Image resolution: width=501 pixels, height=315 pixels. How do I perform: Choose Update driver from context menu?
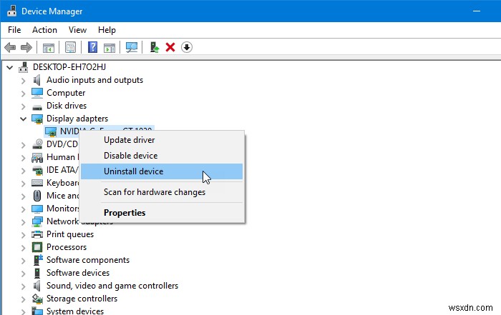[162, 140]
